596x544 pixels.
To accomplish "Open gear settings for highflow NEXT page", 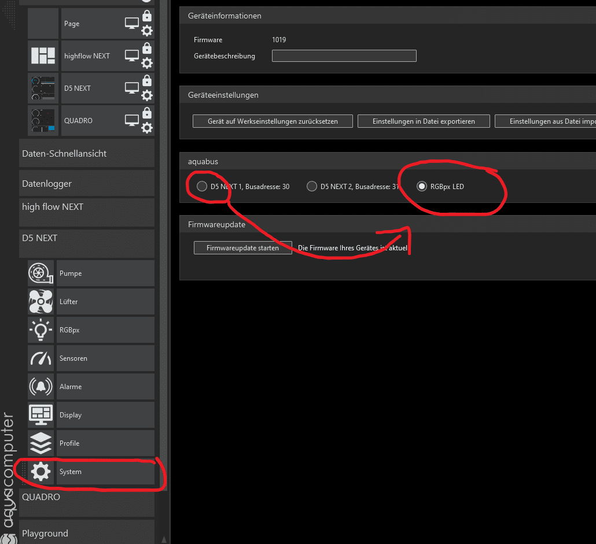I will coord(147,63).
